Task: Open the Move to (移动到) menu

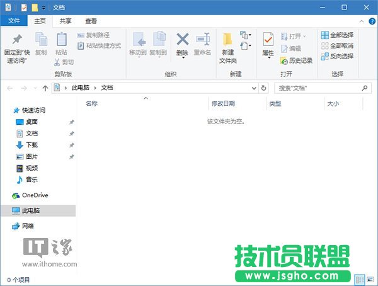Action: (138, 44)
